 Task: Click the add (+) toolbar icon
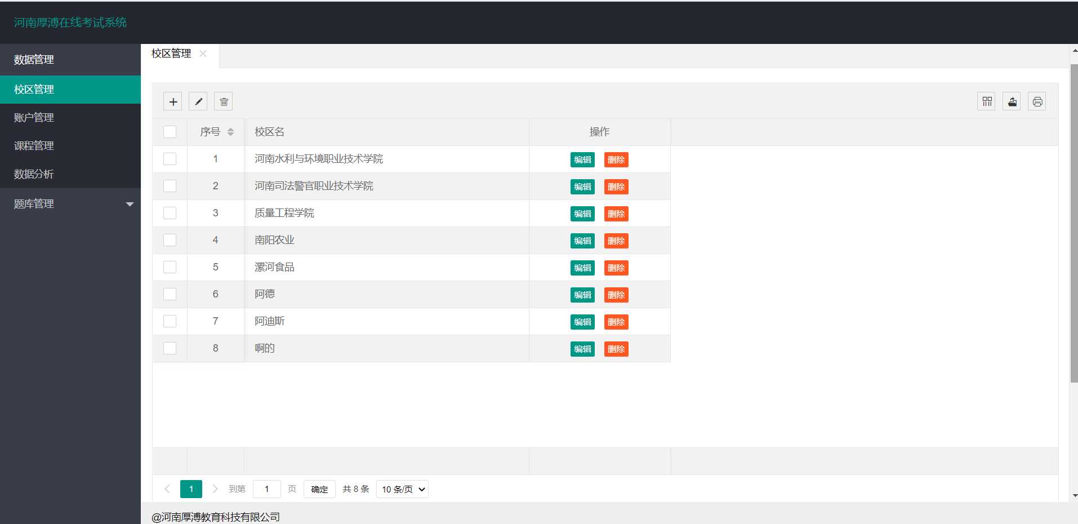point(173,101)
